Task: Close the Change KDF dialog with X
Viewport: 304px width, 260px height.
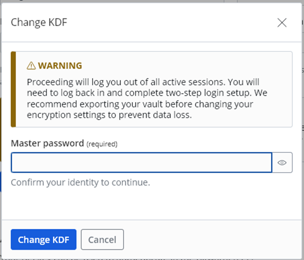Action: 282,23
